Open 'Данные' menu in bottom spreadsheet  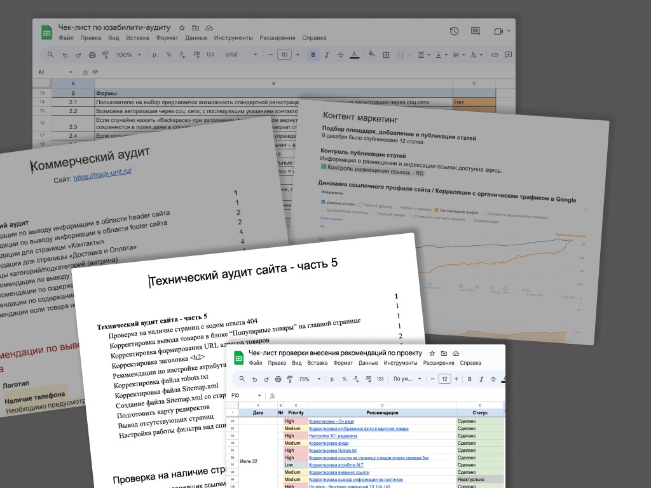coord(368,363)
